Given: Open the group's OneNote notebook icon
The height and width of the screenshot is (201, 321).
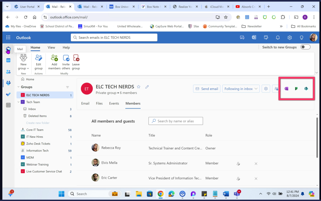Looking at the screenshot, I should click(286, 89).
